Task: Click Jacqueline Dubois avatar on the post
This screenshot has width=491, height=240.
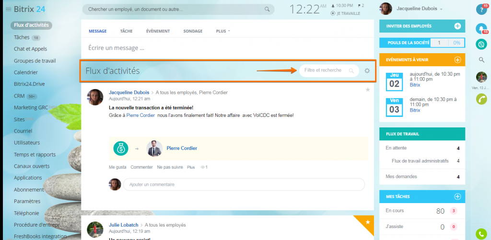Action: 95,97
